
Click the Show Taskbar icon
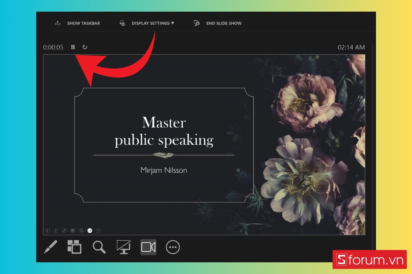(x=58, y=23)
